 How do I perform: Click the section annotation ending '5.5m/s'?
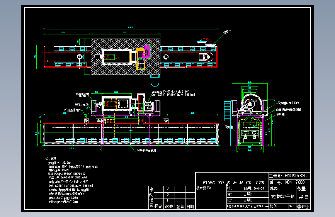click(288, 103)
